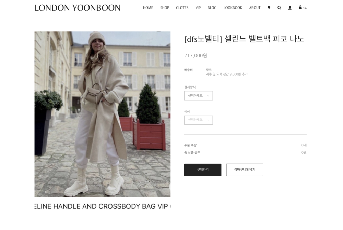Viewport: 343px width, 230px height.
Task: Open the 결제방식 dropdown
Action: (x=198, y=96)
